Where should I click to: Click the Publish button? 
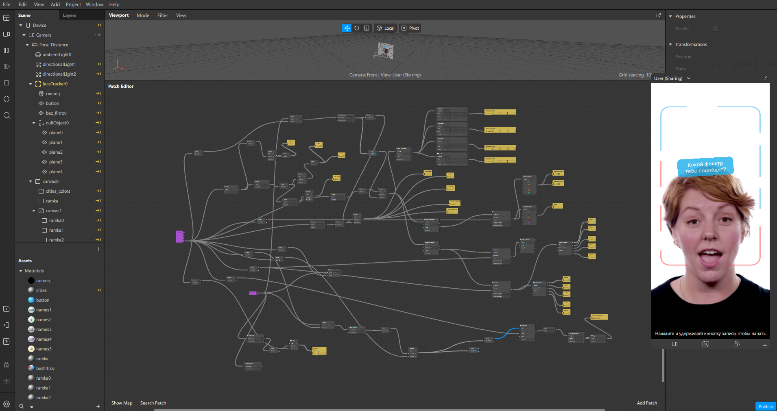pos(765,406)
